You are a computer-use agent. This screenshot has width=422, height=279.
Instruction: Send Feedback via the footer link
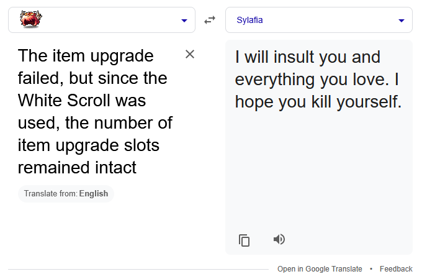click(x=396, y=269)
